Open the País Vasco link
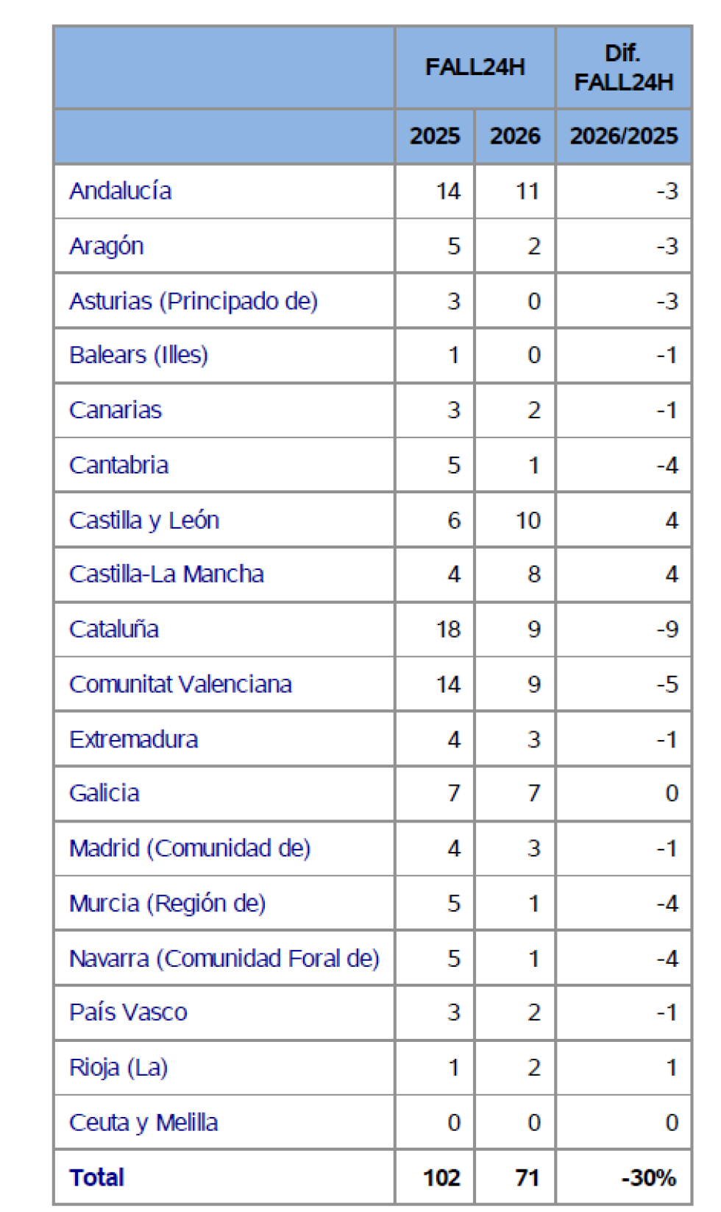 click(128, 1012)
